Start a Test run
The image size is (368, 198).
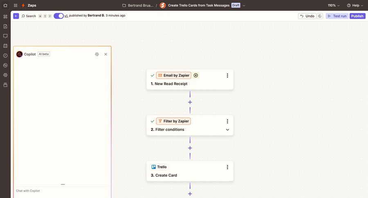click(337, 16)
